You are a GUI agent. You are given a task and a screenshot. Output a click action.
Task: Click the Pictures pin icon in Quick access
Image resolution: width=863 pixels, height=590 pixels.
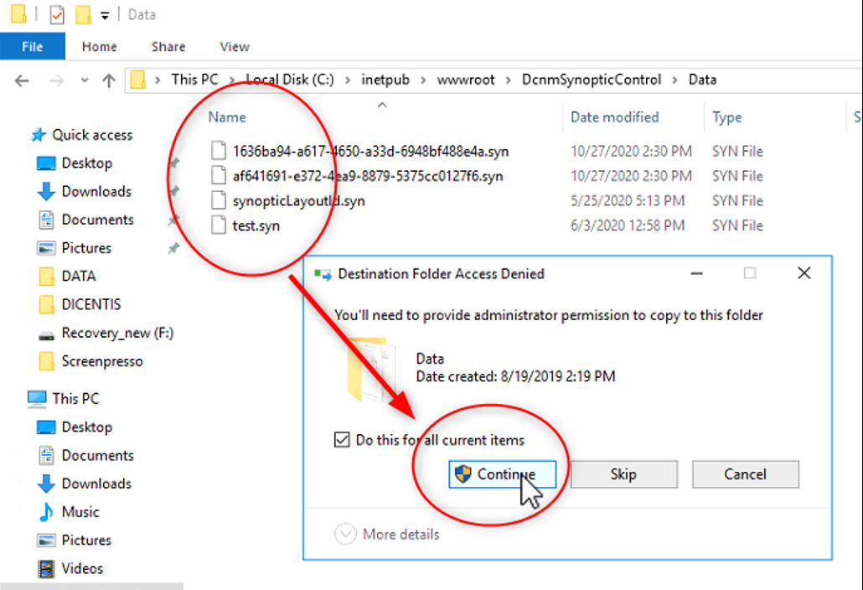pos(174,248)
